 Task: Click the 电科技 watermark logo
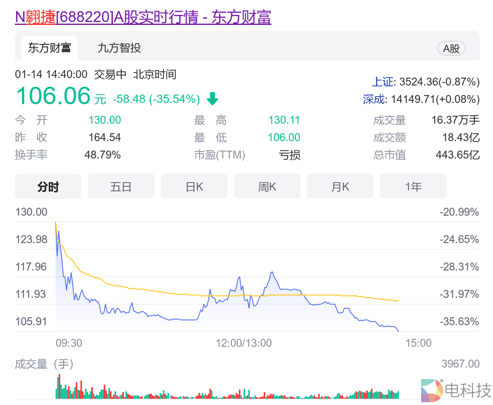[x=456, y=390]
